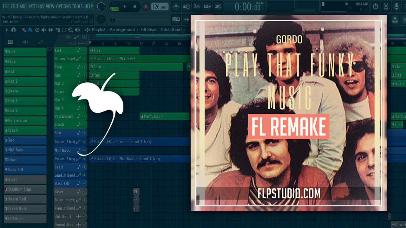Open the ADD menu
The height and width of the screenshot is (228, 406).
coord(23,6)
